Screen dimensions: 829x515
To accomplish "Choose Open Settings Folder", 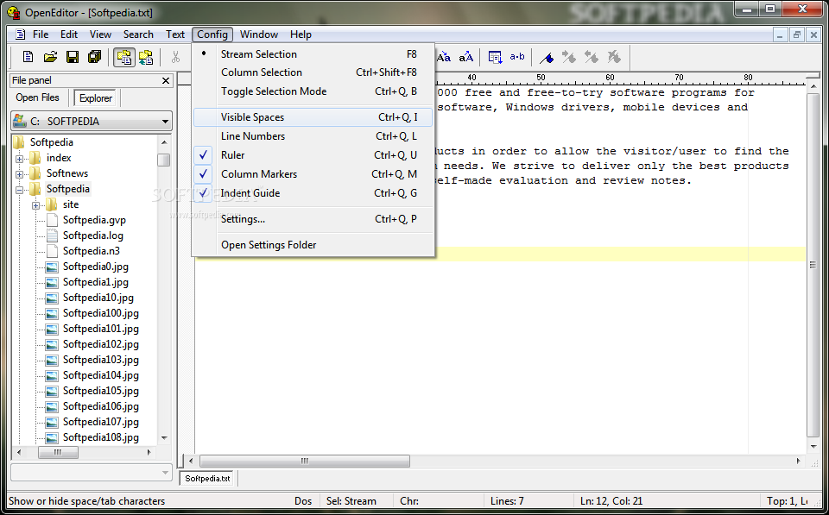I will tap(313, 245).
